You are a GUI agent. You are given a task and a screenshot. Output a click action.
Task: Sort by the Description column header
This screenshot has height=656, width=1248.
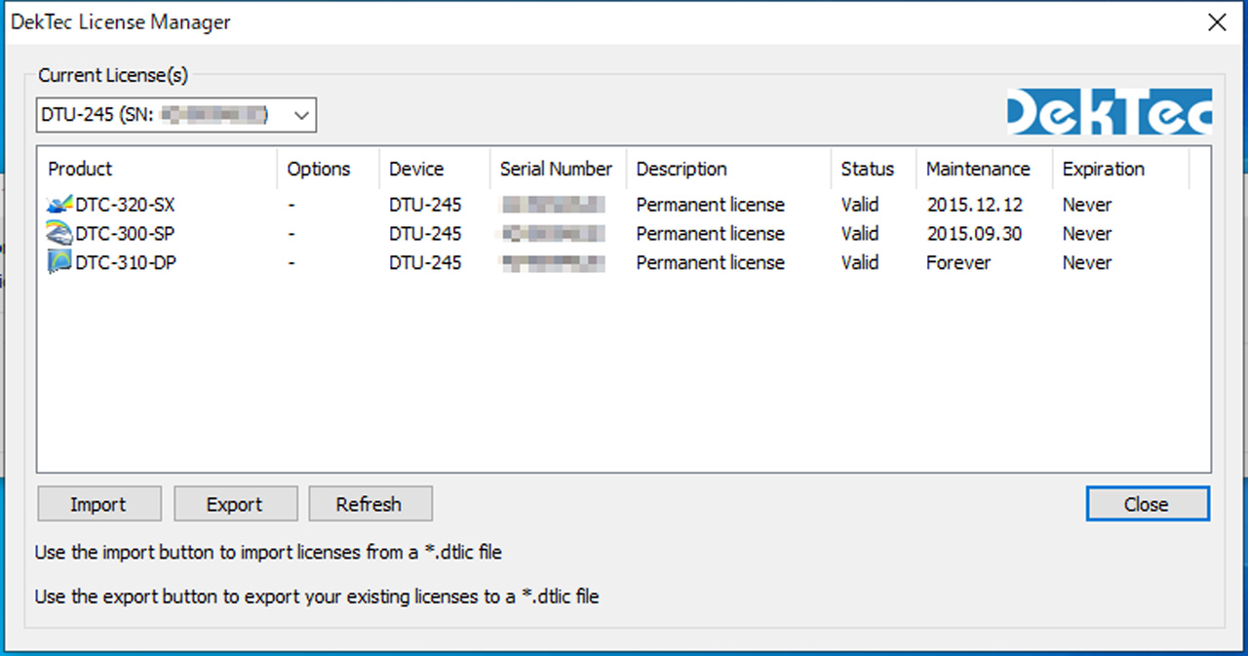click(729, 169)
